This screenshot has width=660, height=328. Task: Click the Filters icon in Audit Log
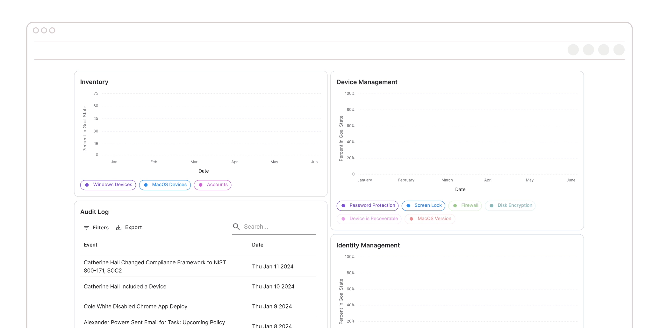coord(86,228)
